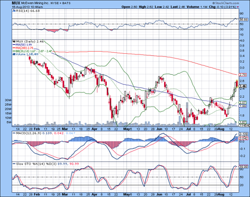The width and height of the screenshot is (250, 197).
Task: Click the RSI(14) 66.68 legend label
Action: click(x=28, y=11)
